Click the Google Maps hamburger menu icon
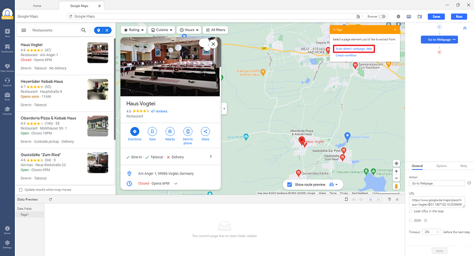The height and width of the screenshot is (256, 474). tap(24, 30)
